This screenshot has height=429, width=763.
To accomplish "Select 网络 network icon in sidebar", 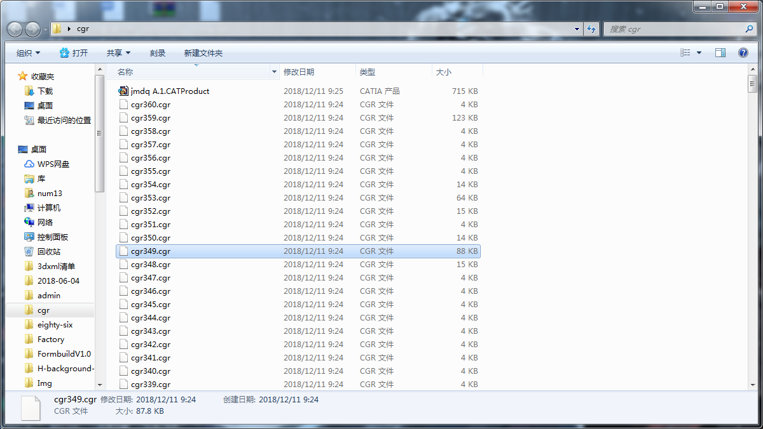I will [x=29, y=222].
